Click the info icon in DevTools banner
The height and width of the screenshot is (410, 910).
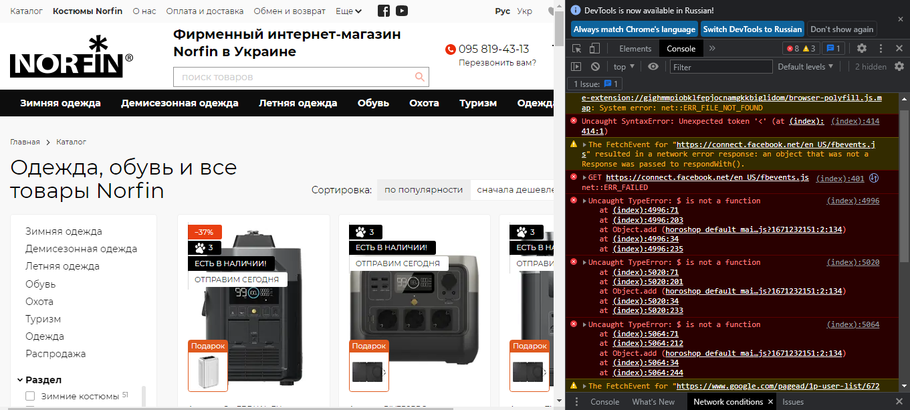tap(576, 11)
